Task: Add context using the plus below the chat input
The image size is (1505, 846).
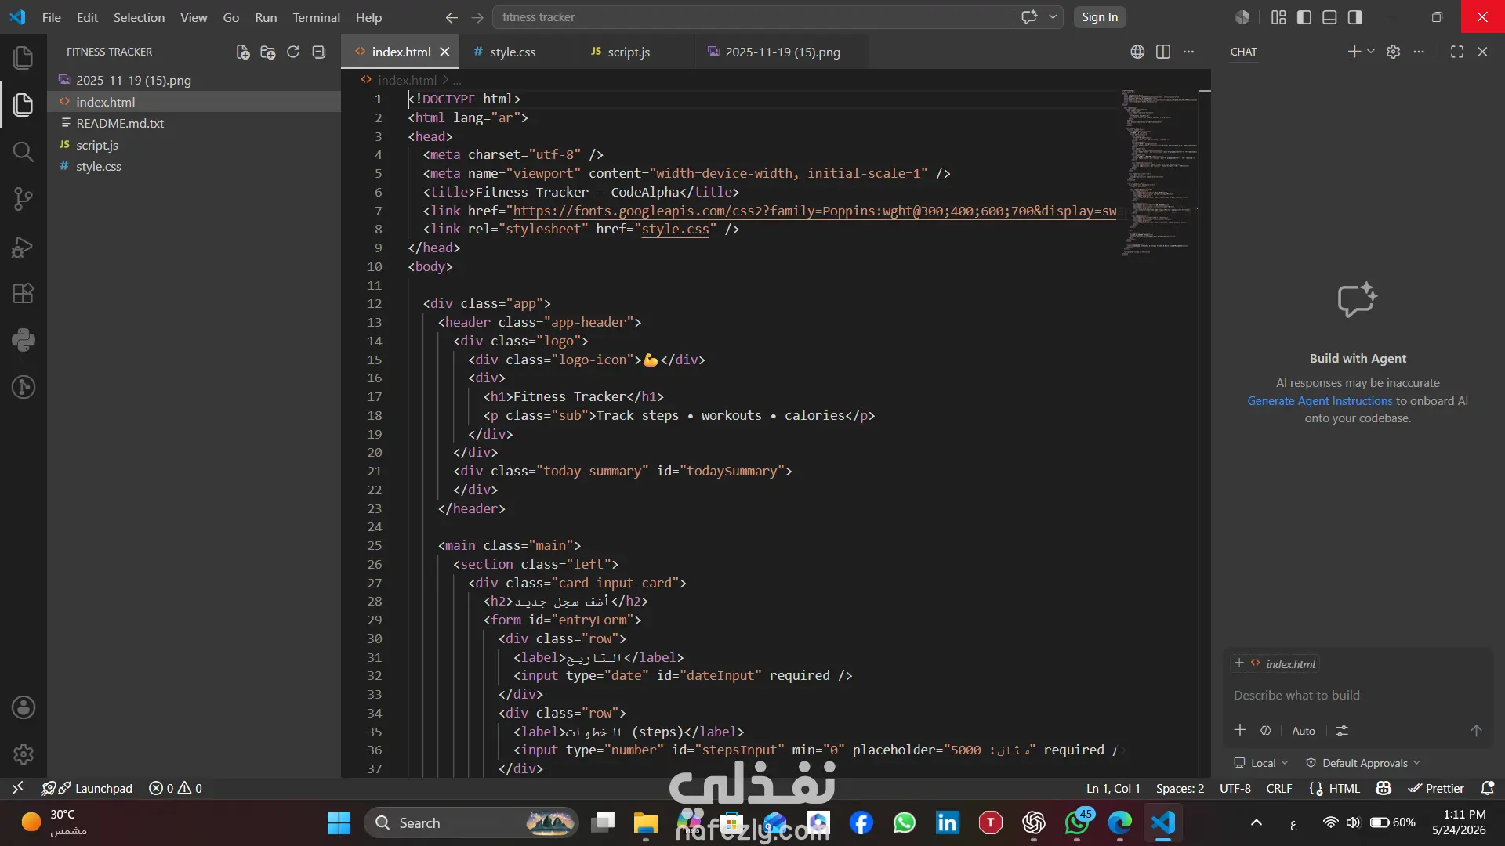Action: pyautogui.click(x=1240, y=730)
